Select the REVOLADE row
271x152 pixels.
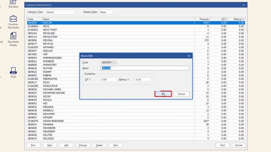[136, 33]
